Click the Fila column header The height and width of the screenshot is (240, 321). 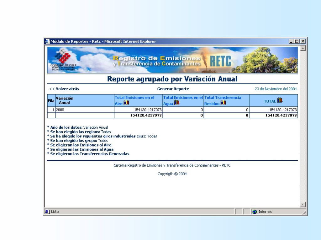[x=51, y=101]
